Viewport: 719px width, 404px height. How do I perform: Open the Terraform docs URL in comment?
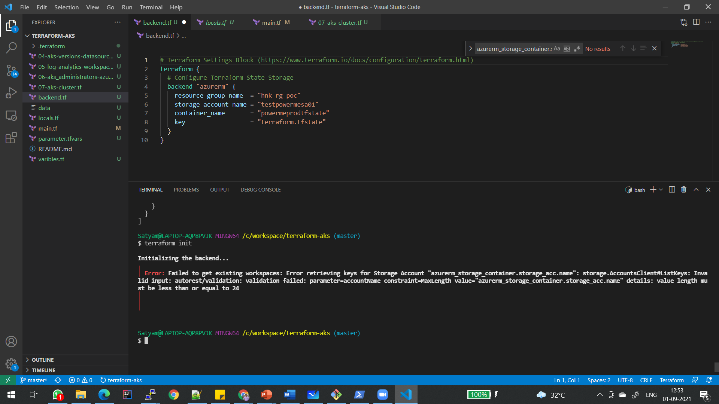365,60
